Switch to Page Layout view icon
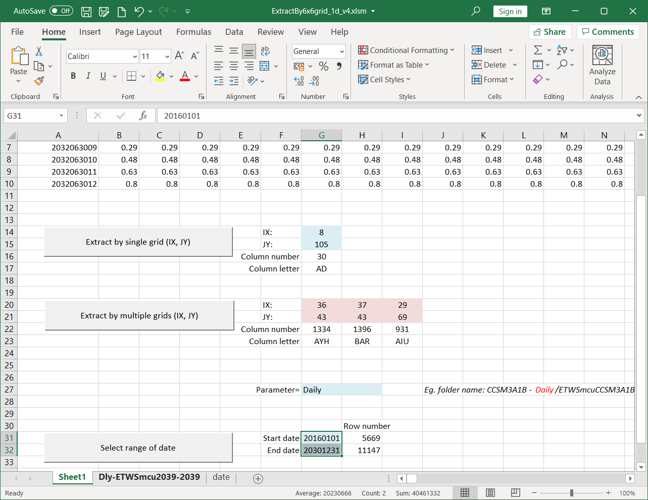 pos(490,492)
